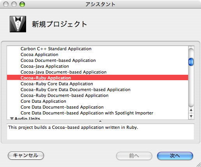
Task: Collapse the Audio Units group triangle
Action: pos(12,118)
